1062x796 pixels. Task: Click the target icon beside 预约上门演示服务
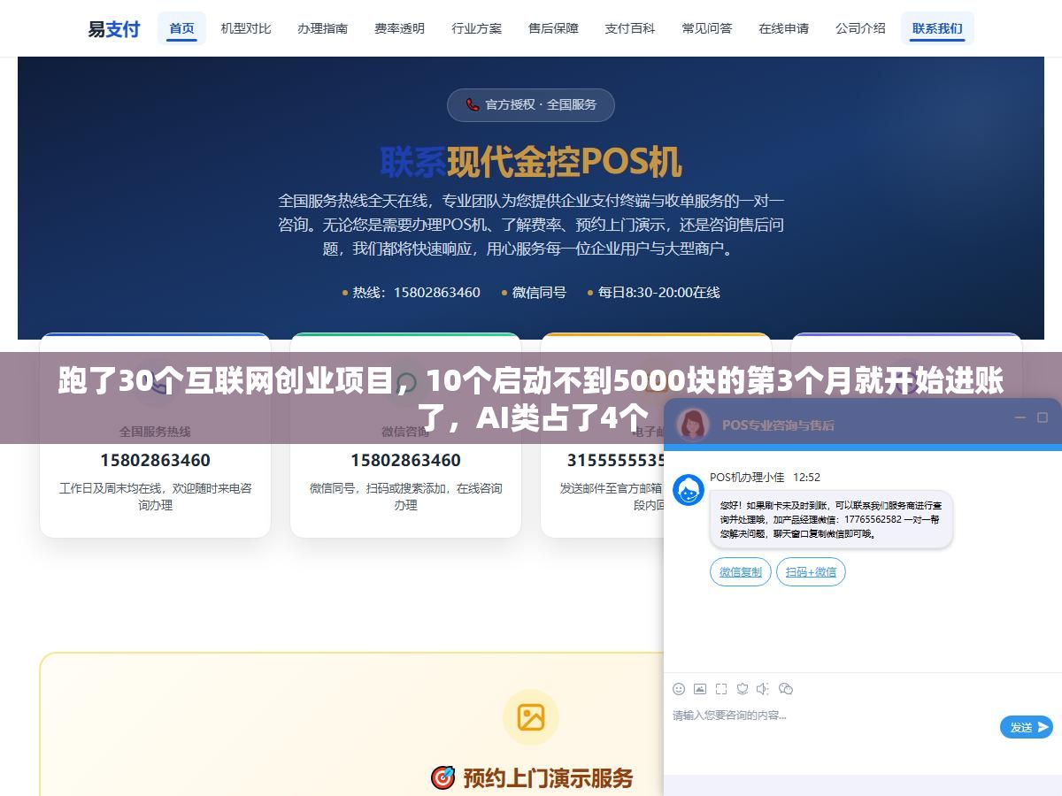tap(442, 778)
